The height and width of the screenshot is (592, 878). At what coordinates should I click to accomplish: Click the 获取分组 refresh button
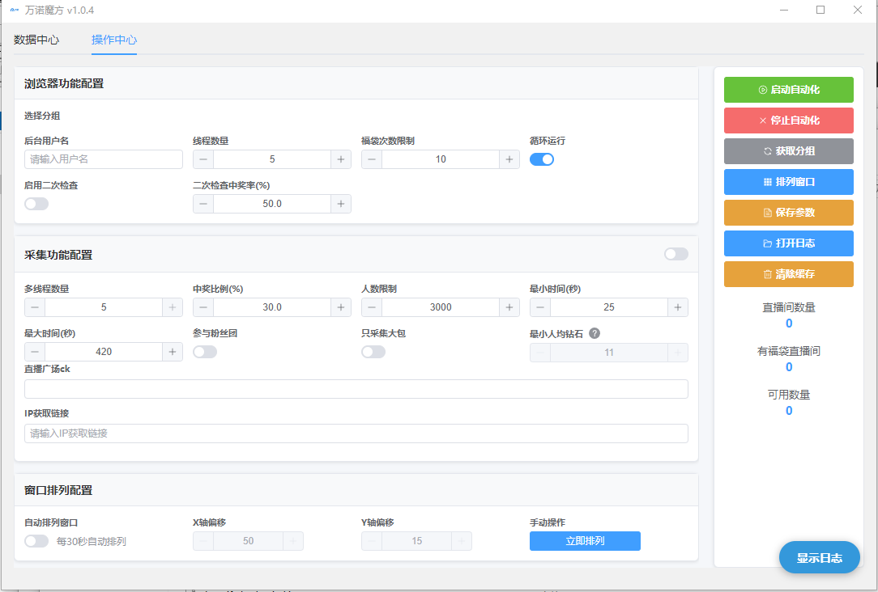(788, 151)
